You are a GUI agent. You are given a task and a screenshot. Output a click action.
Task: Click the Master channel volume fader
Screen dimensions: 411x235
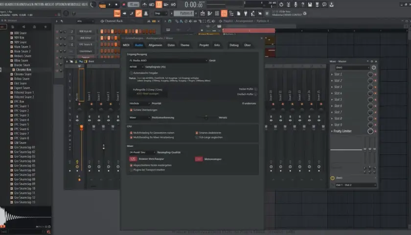tap(82, 127)
